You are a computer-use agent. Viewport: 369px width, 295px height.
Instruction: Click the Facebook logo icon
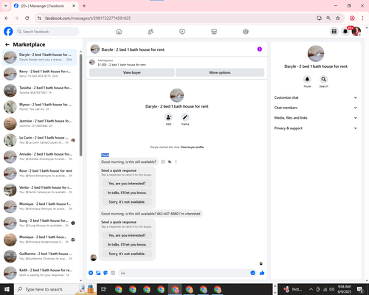click(8, 32)
